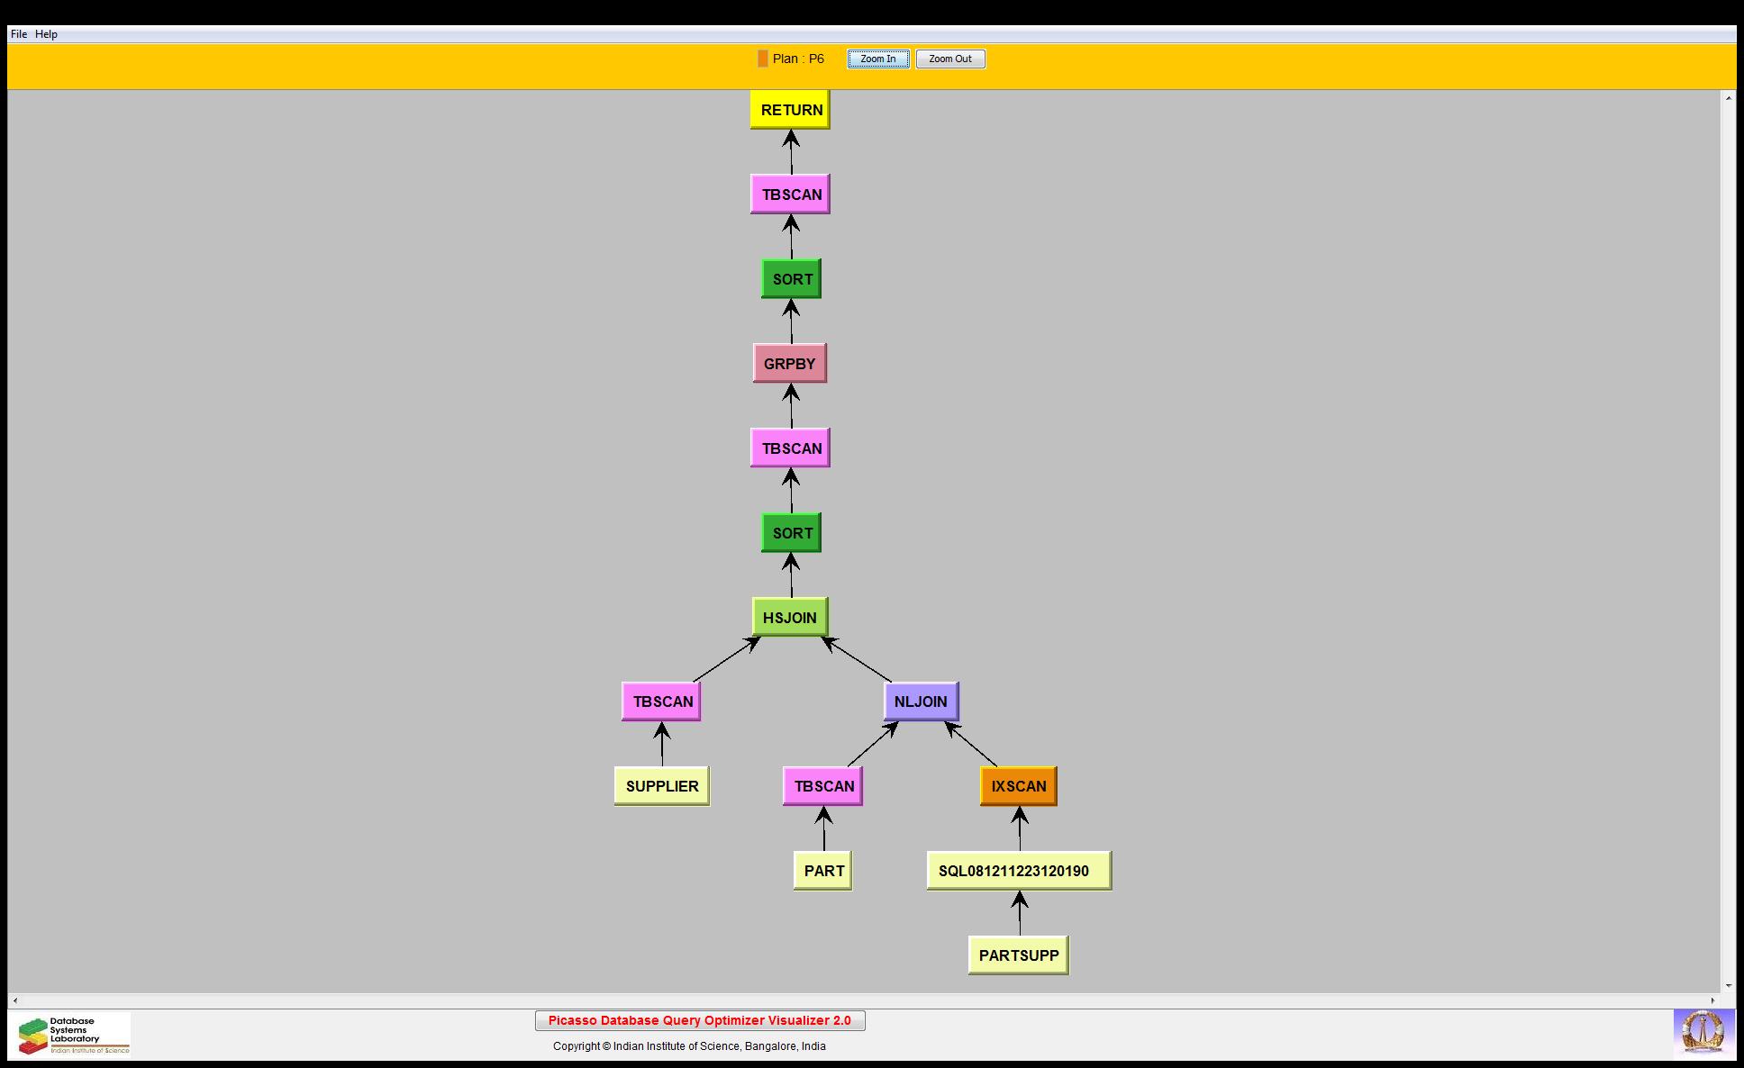Click the yellow RETURN node
Screen dimensions: 1744x1068
click(x=790, y=110)
